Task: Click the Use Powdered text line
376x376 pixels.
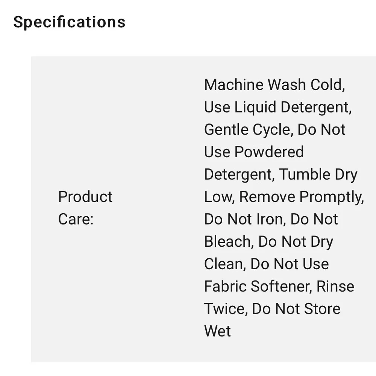Action: 254,152
